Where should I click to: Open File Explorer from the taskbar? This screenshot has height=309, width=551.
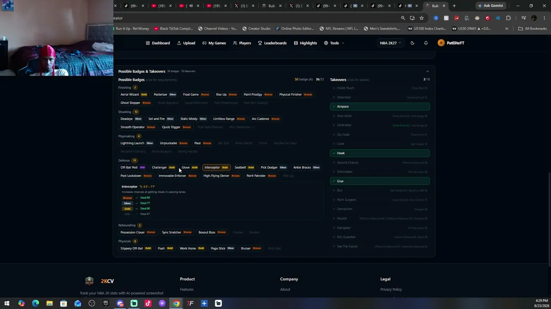click(50, 303)
